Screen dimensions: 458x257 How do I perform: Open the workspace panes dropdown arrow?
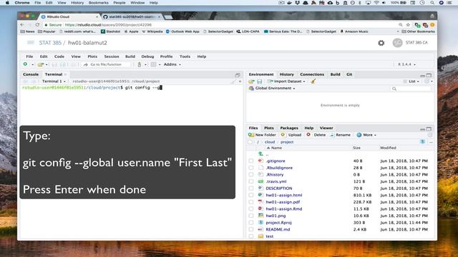pyautogui.click(x=160, y=65)
